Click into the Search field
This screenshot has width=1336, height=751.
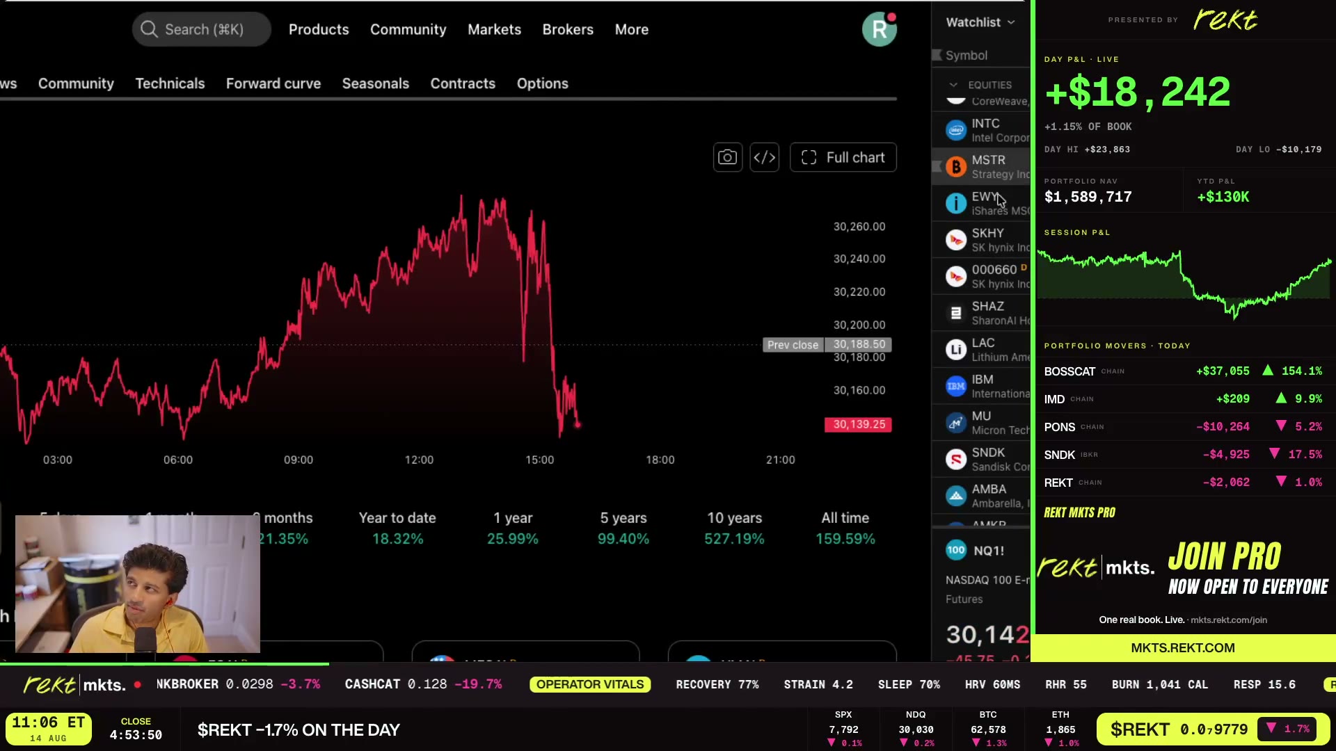click(202, 29)
